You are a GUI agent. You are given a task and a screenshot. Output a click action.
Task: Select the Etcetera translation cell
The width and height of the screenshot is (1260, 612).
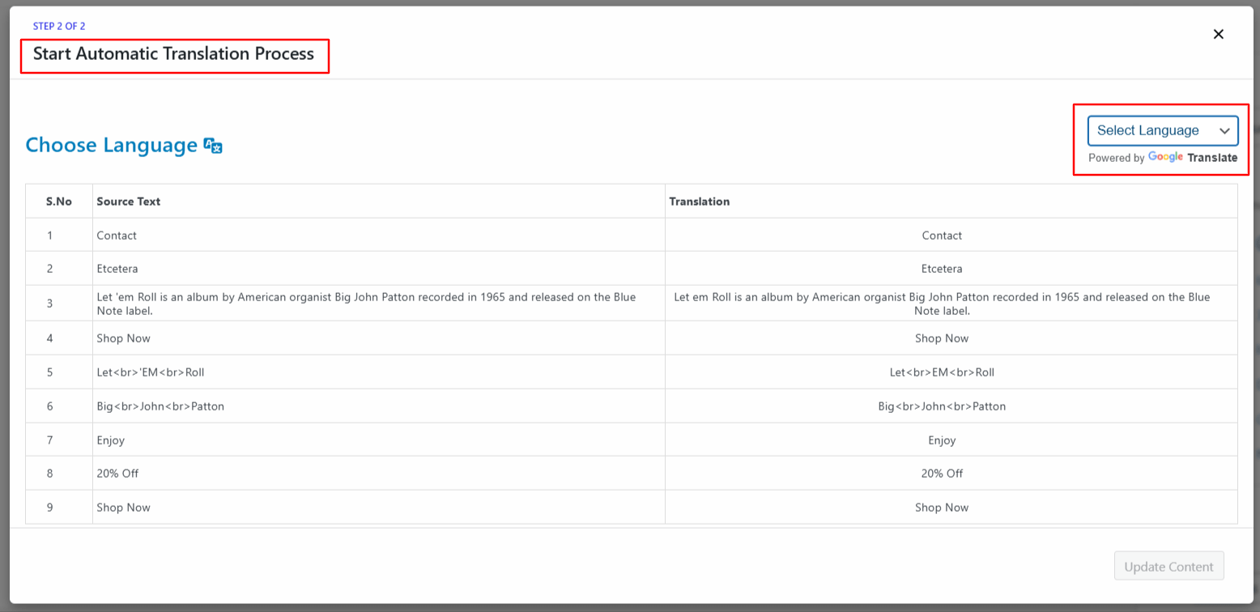pyautogui.click(x=942, y=269)
